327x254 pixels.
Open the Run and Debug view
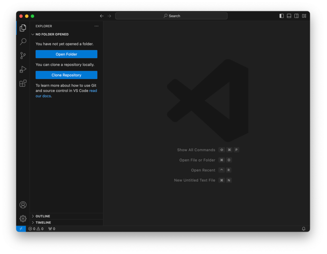coord(23,69)
